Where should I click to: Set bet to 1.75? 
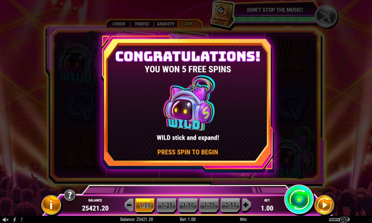(209, 205)
